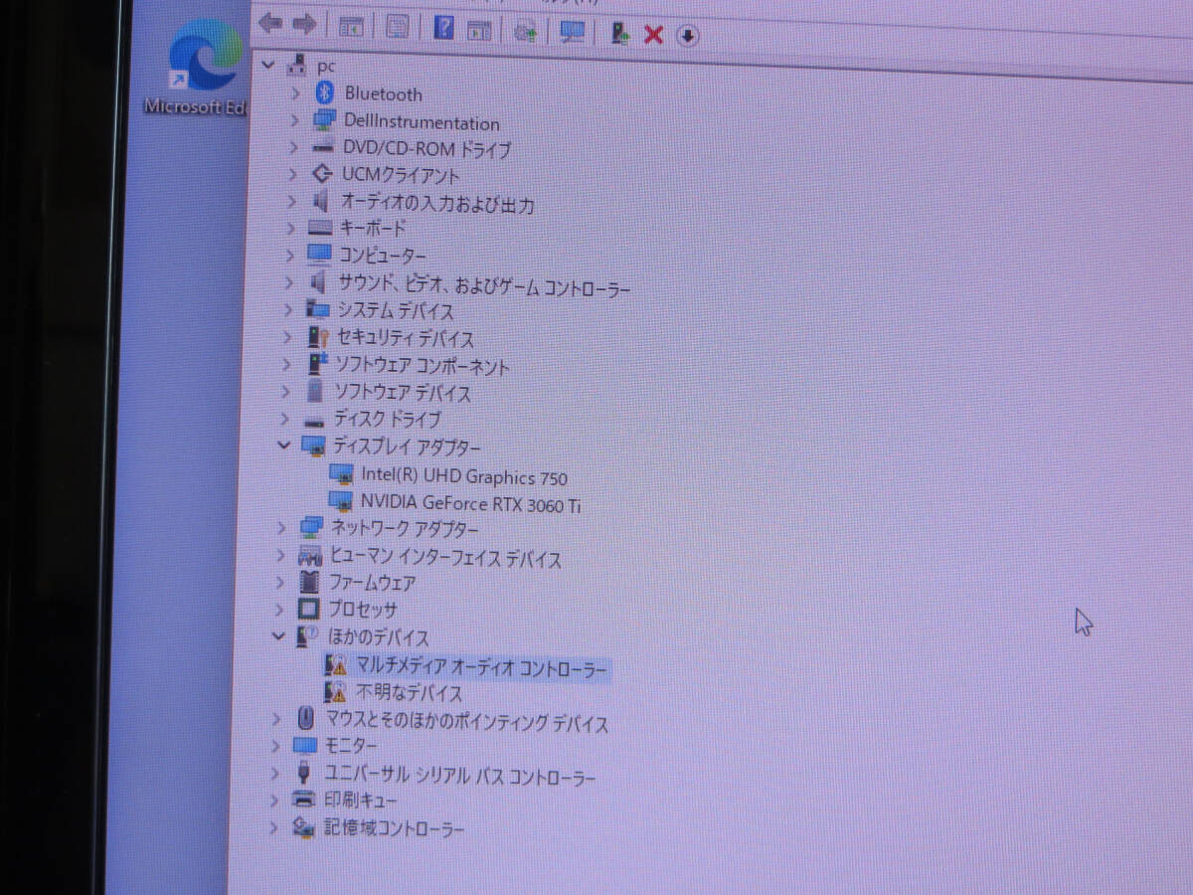Screen dimensions: 1193x895
Task: Expand the ディスク ドライブ category
Action: (x=285, y=419)
